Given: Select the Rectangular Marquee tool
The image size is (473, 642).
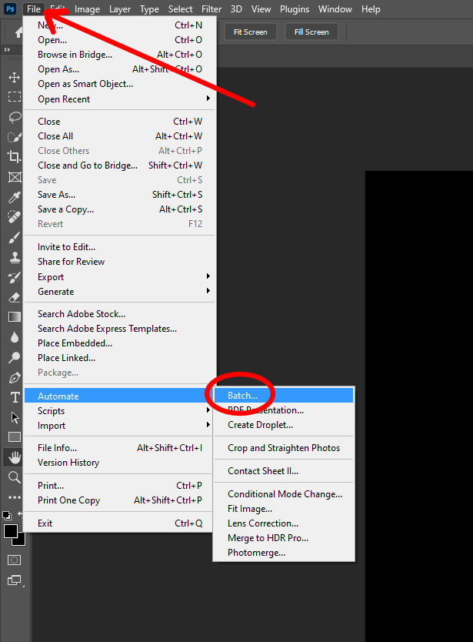Looking at the screenshot, I should 15,97.
